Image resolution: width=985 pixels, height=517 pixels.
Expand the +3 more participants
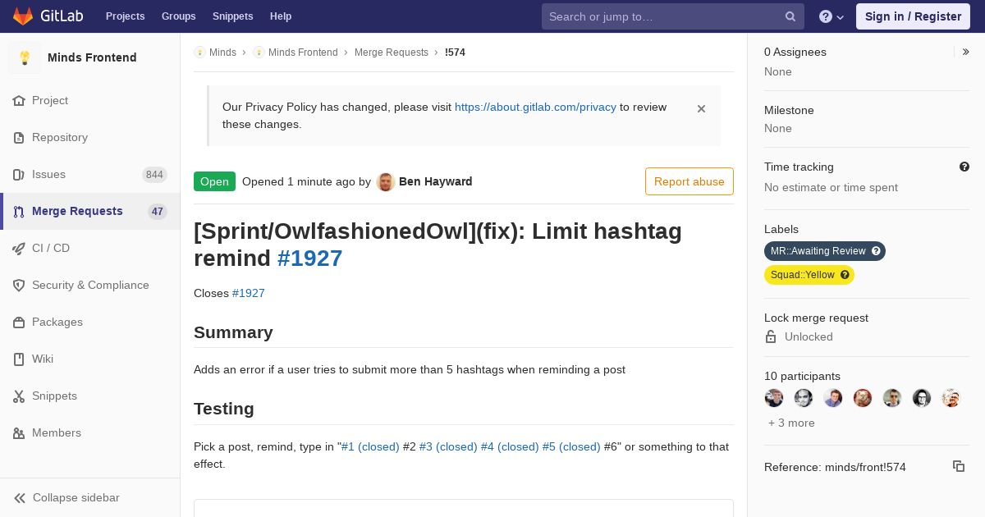pyautogui.click(x=791, y=423)
